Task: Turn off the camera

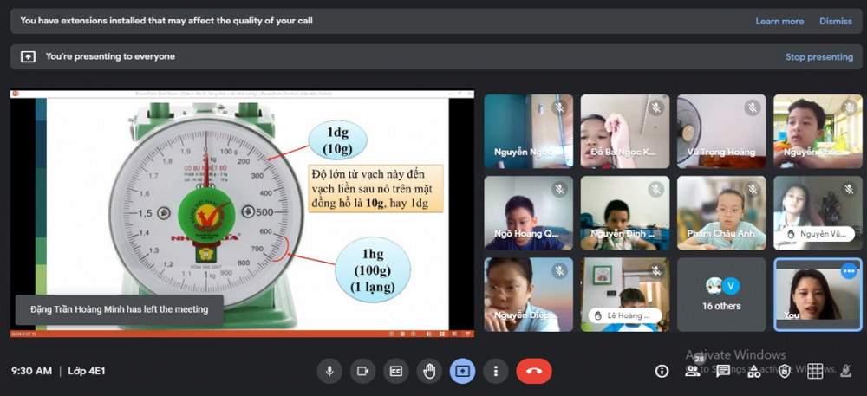Action: pyautogui.click(x=362, y=371)
